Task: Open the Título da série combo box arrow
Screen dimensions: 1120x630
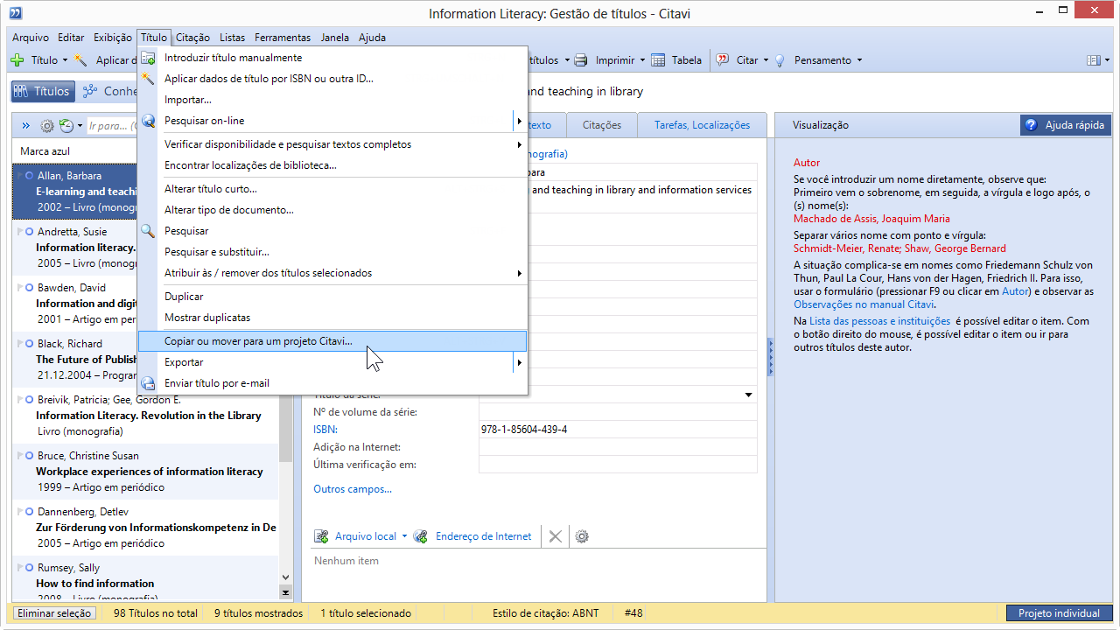Action: pos(748,395)
